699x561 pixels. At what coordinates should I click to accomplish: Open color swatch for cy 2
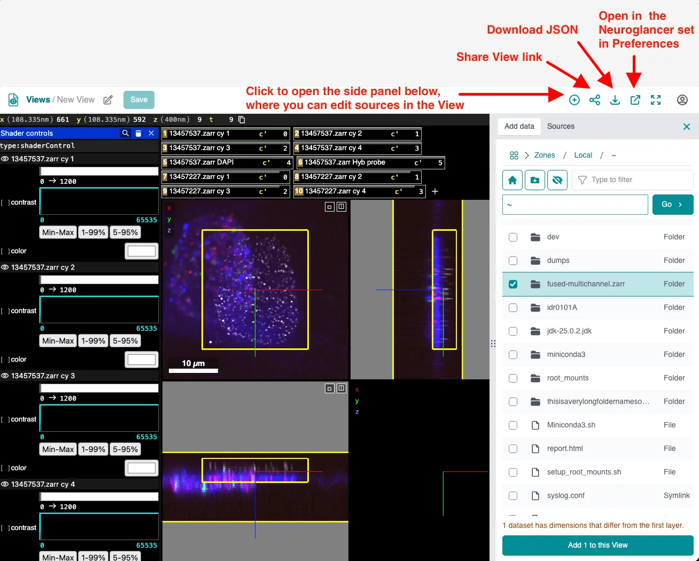coord(142,360)
